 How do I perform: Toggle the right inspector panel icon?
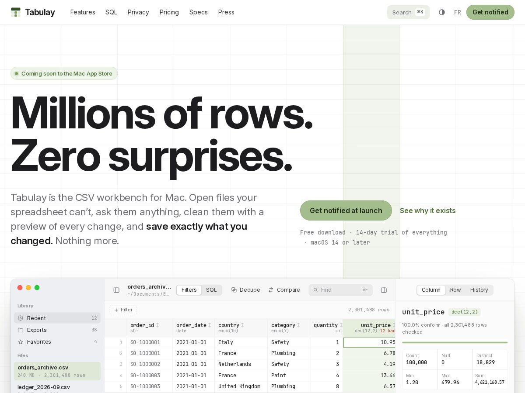[384, 290]
